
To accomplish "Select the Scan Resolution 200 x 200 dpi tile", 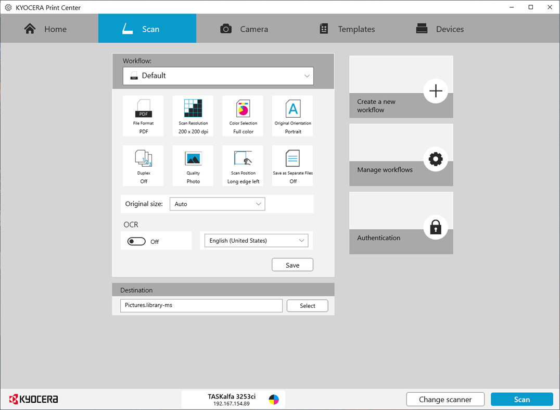I will (x=193, y=115).
